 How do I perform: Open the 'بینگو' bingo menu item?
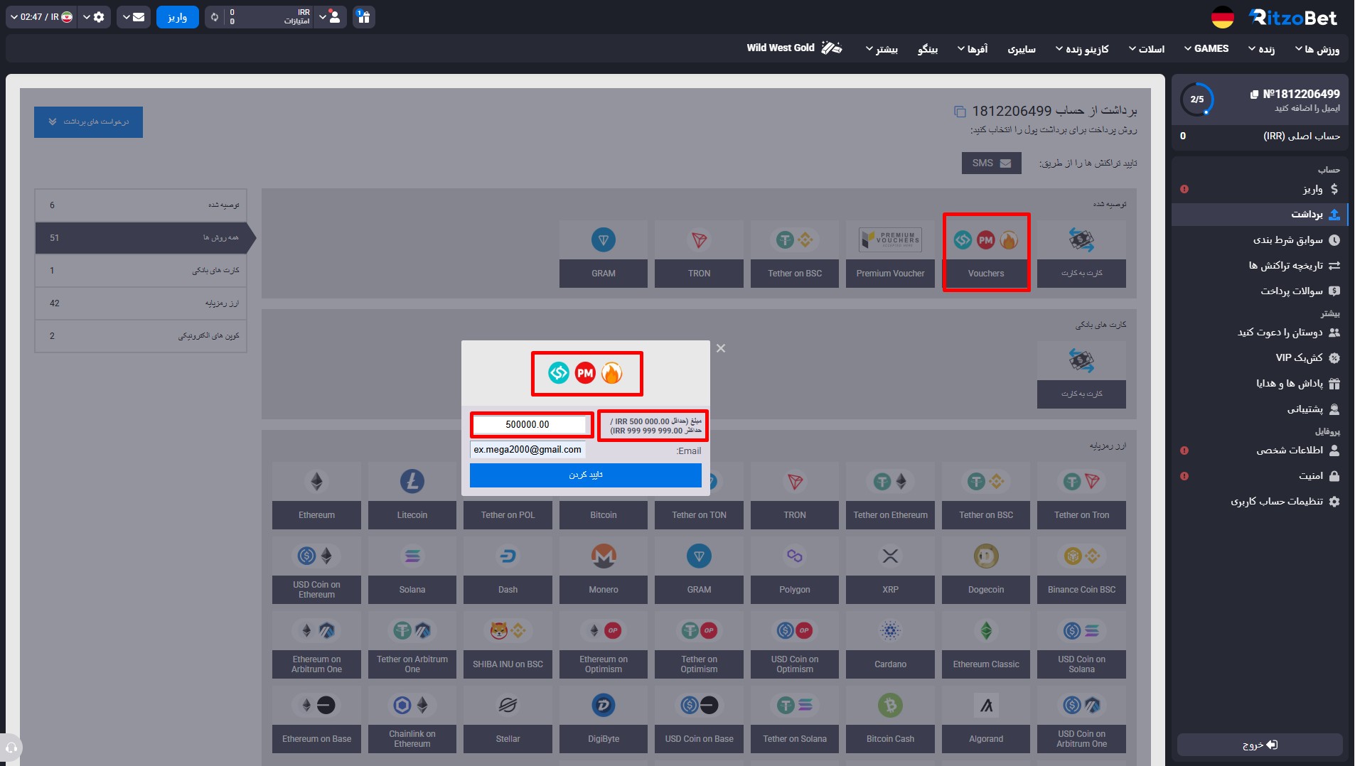pos(928,49)
